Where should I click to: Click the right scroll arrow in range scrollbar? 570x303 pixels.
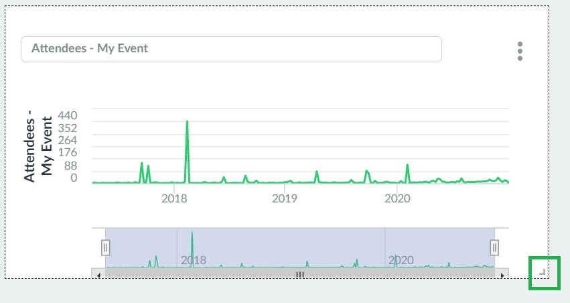tap(502, 275)
